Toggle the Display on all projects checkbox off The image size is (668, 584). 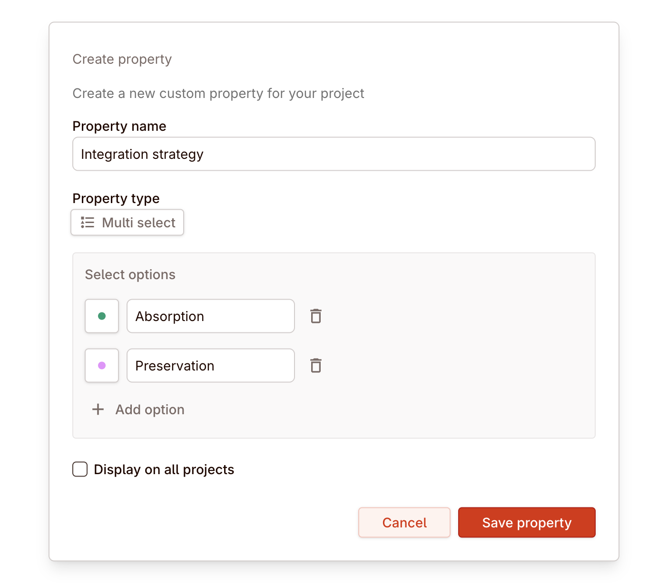pos(79,469)
